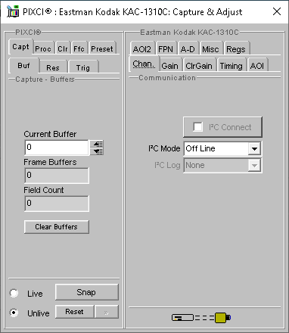Click the Reset button
This screenshot has height=333, width=289.
coord(74,312)
